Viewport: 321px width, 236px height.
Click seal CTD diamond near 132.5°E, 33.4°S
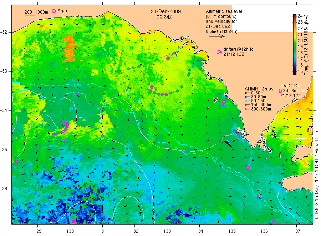[x=152, y=87]
